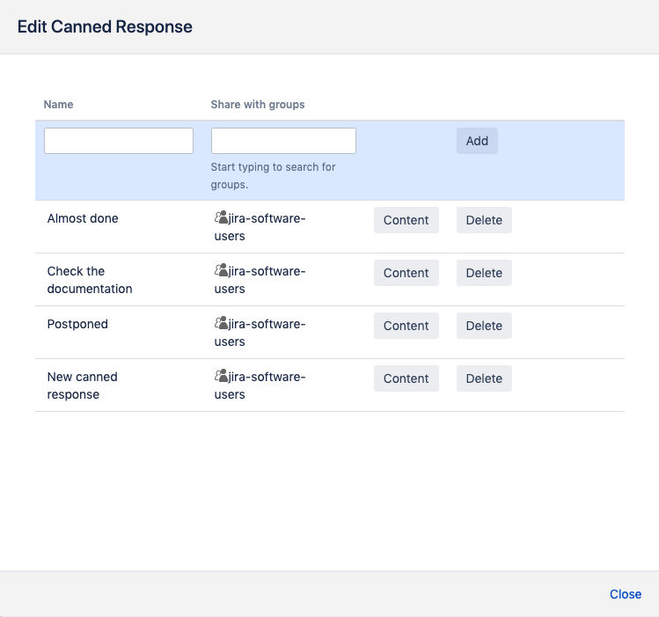Click the group icon in Almost done row

(x=221, y=218)
